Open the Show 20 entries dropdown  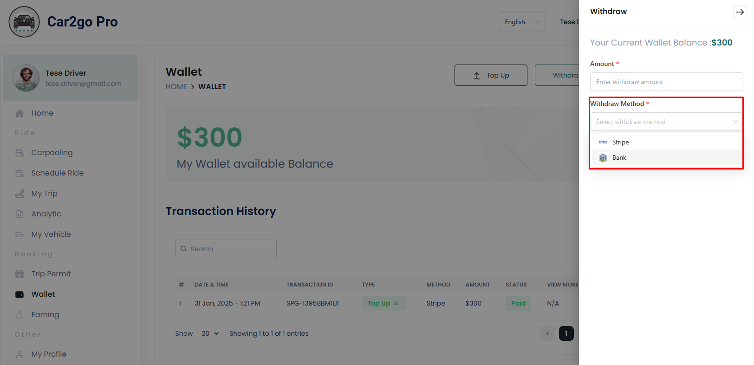click(210, 333)
